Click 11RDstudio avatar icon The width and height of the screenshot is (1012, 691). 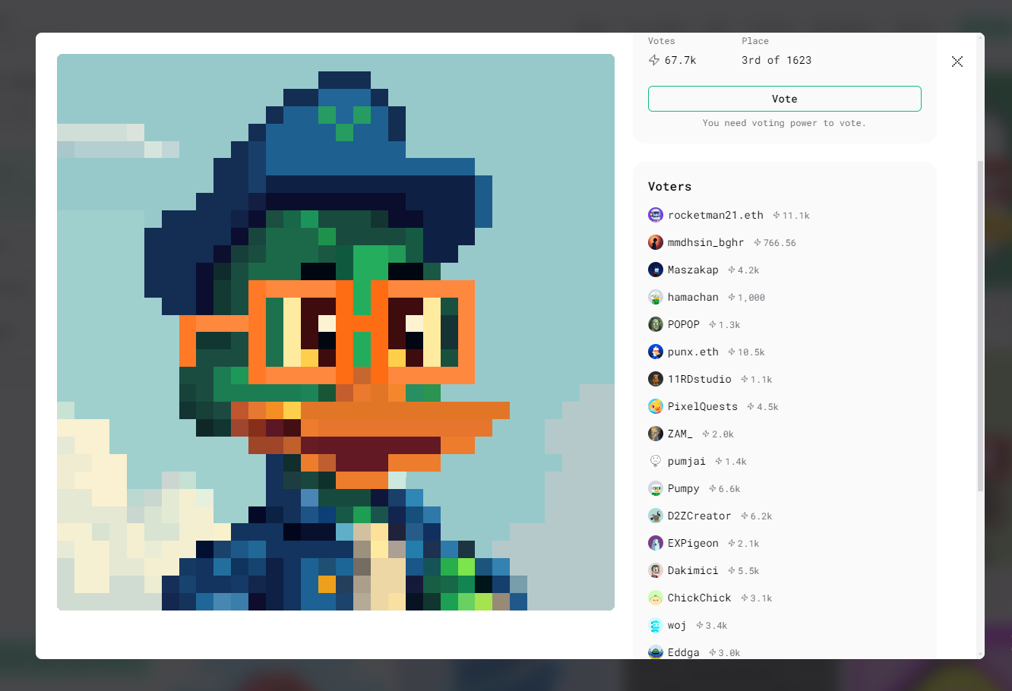656,379
